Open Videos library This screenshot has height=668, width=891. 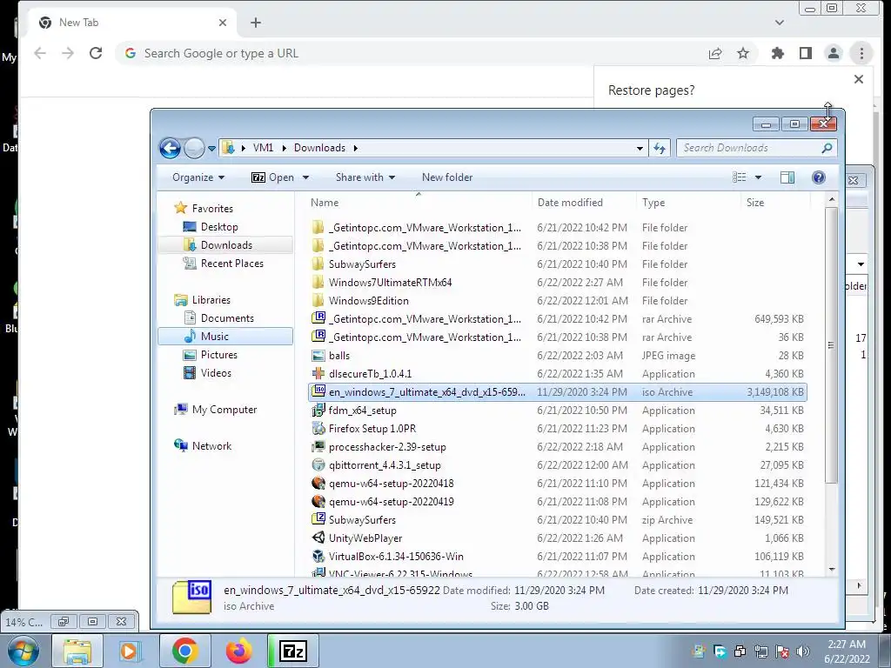216,372
